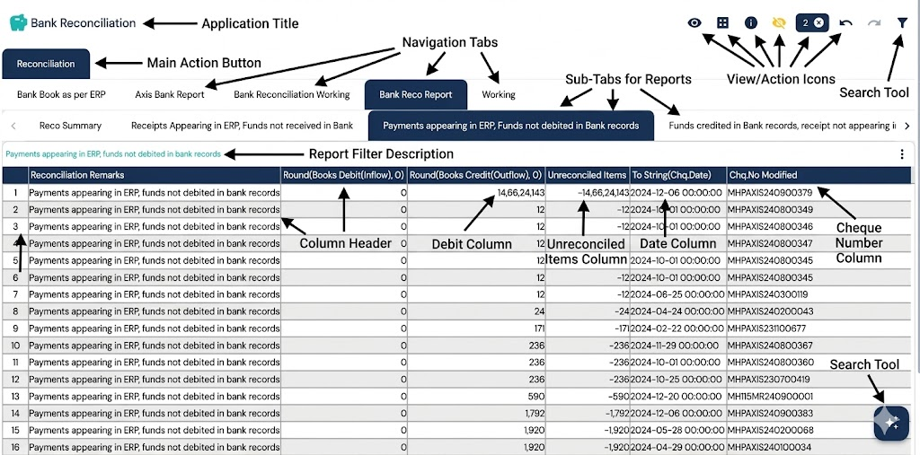Select cheque number MHPAXIS240300119
This screenshot has width=920, height=455.
pos(767,294)
